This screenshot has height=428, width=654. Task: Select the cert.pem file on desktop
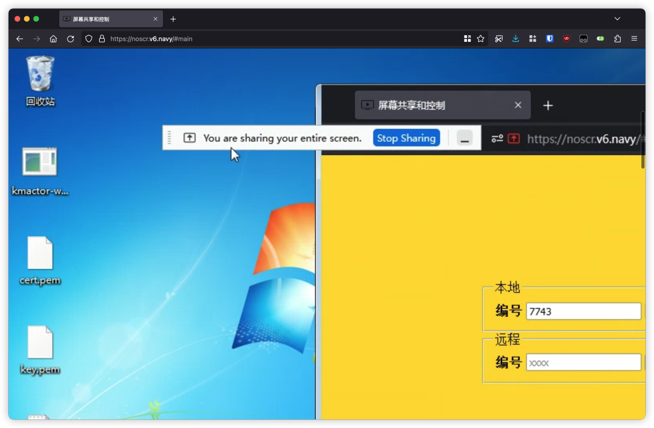coord(40,260)
